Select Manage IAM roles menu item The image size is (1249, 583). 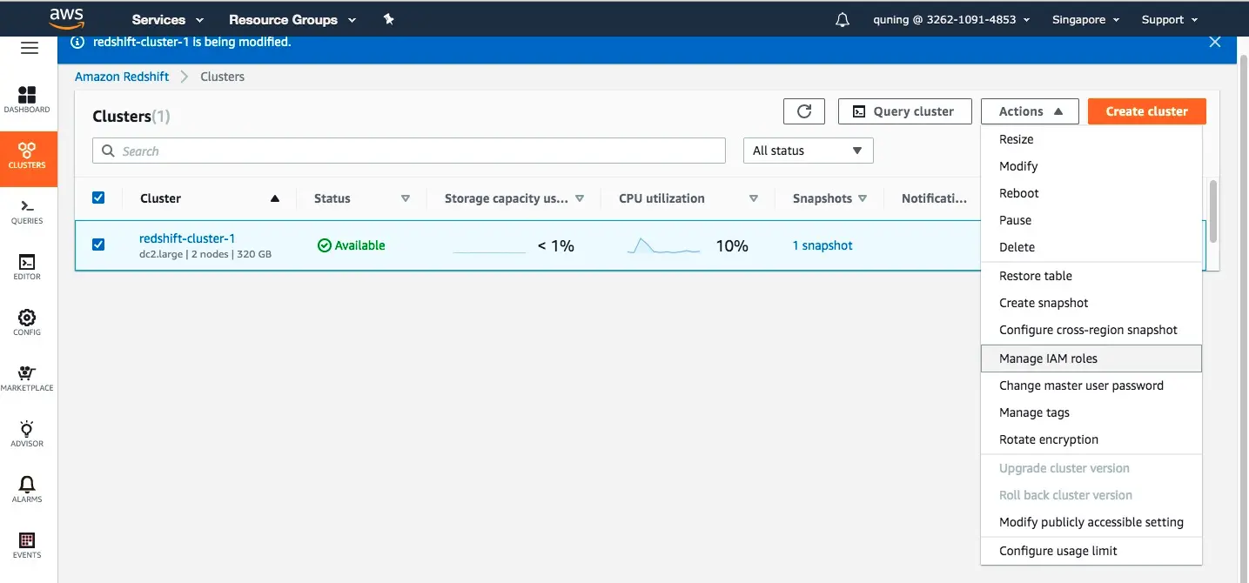(x=1091, y=359)
